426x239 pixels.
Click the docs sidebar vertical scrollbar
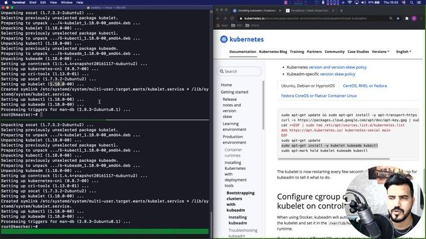(263, 105)
